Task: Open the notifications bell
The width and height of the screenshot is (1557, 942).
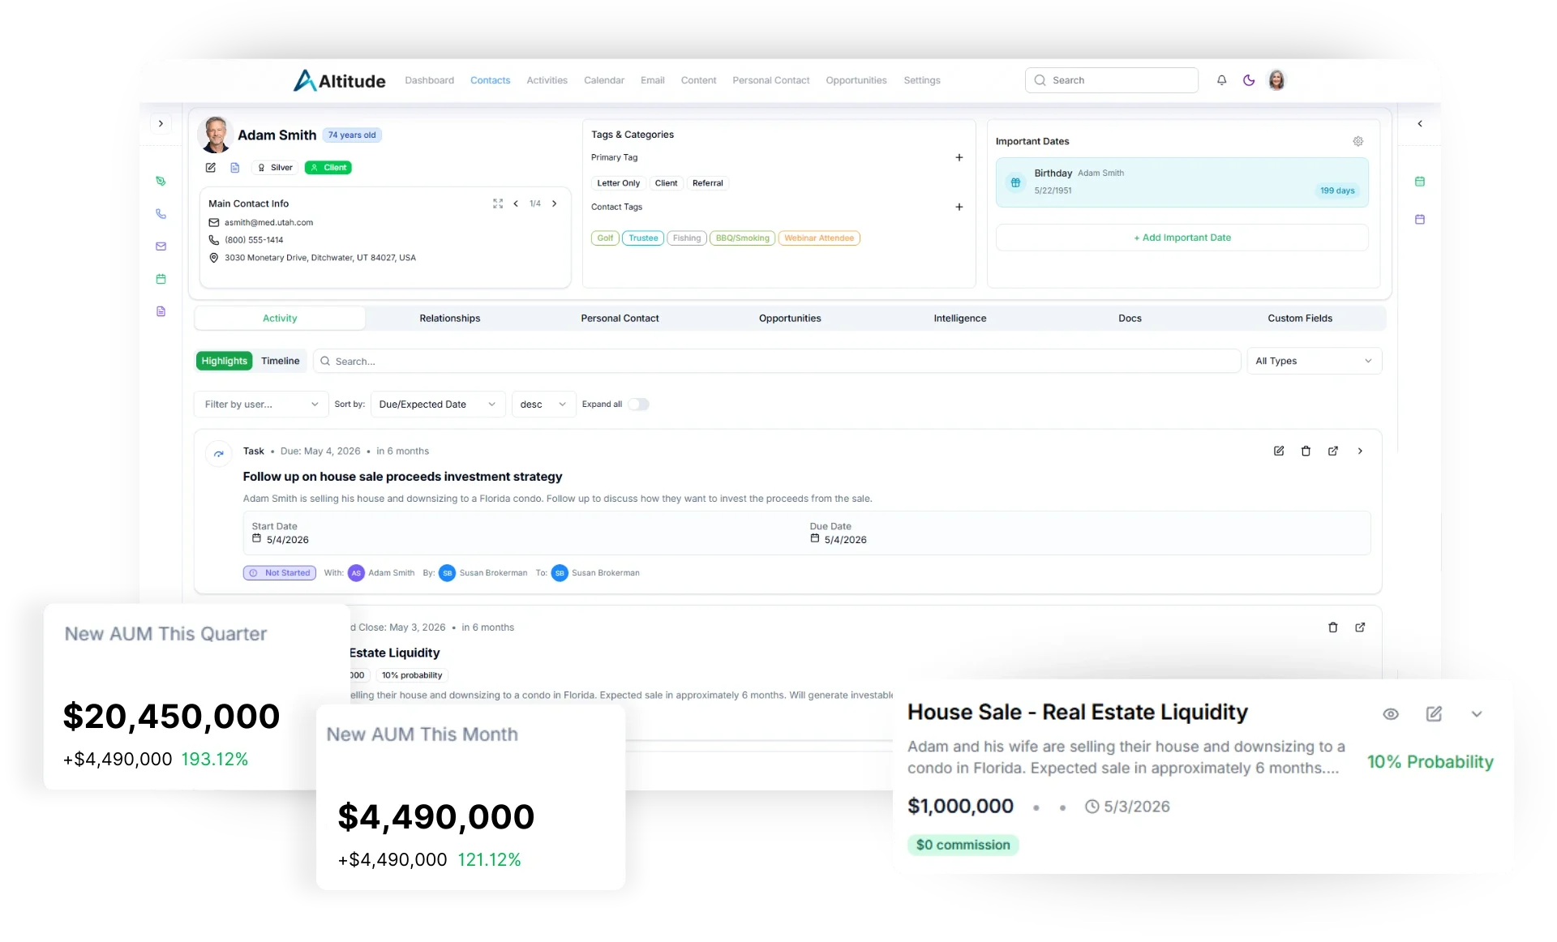Action: [x=1222, y=80]
